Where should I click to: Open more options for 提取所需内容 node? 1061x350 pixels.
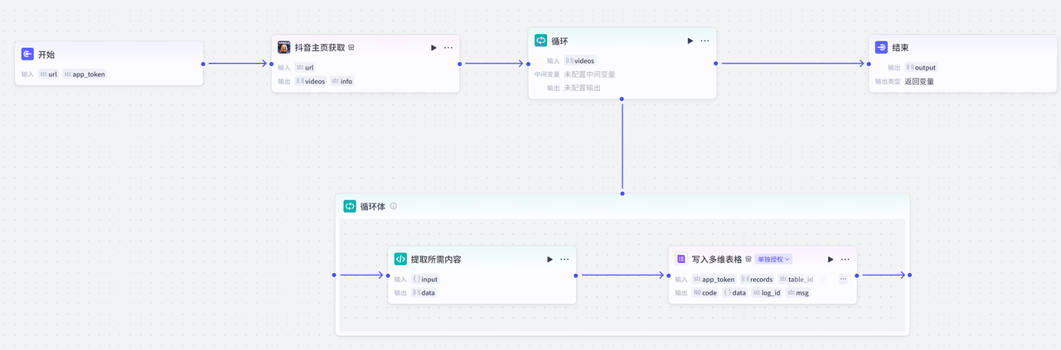point(564,259)
